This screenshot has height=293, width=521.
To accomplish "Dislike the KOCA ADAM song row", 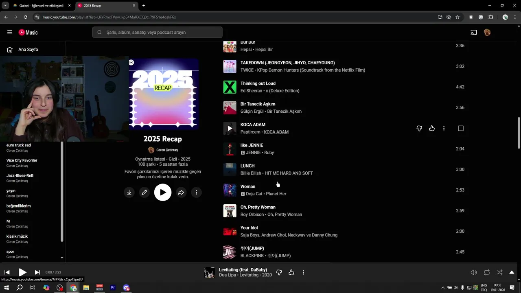I will click(419, 129).
